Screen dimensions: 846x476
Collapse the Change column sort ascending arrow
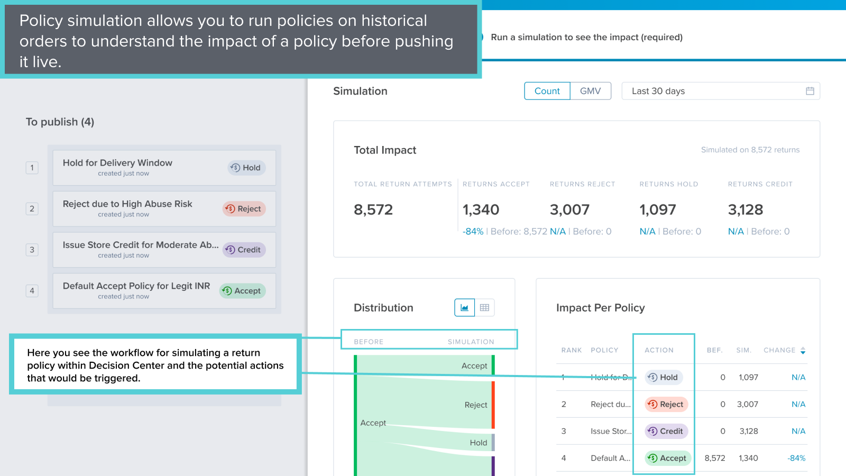803,348
